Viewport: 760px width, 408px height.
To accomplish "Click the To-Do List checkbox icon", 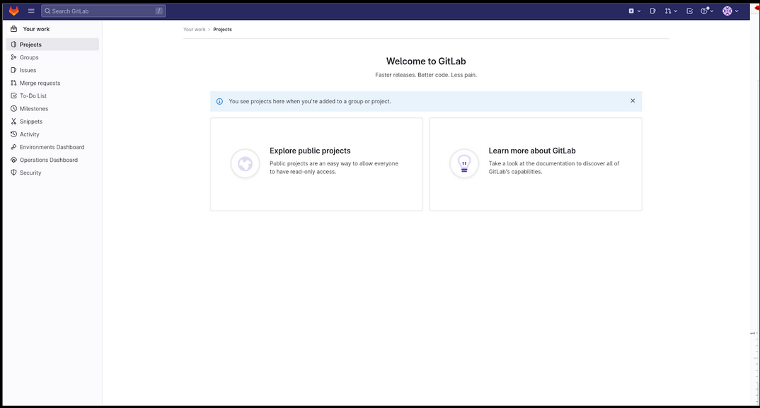I will click(x=13, y=96).
